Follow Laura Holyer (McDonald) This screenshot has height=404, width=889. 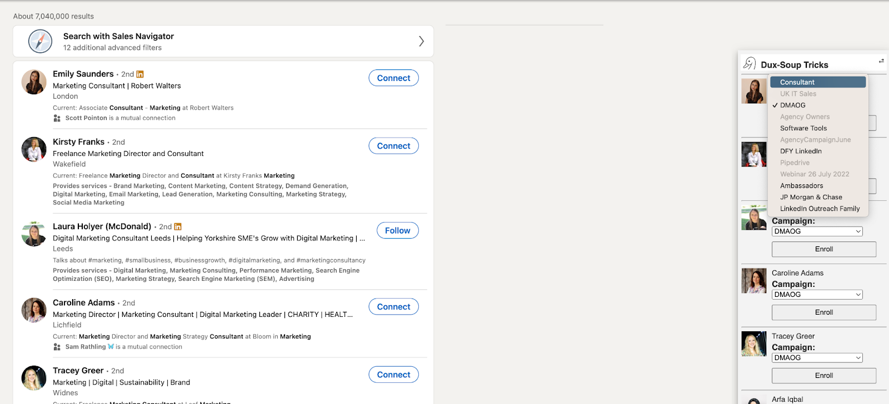coord(398,230)
